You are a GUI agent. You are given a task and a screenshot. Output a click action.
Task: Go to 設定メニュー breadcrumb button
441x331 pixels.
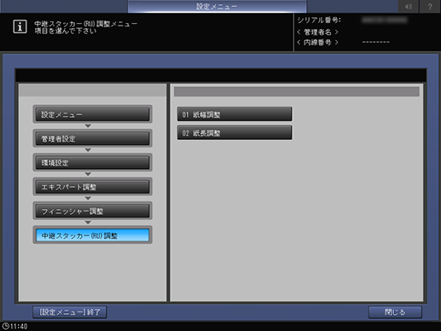point(92,114)
